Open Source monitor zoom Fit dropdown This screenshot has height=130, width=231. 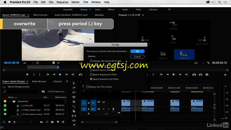[28, 63]
